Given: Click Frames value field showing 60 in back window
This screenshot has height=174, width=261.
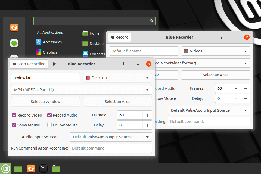Looking at the screenshot, I should point(223,88).
